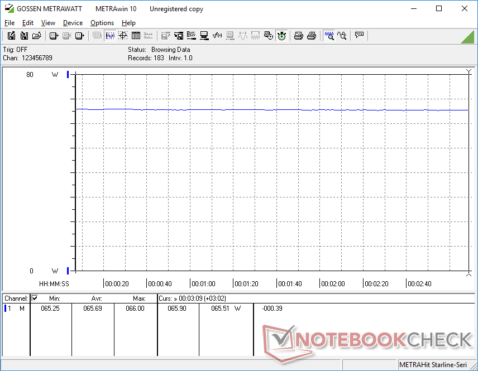Click the Trig: OFF status text
Image resolution: width=478 pixels, height=371 pixels.
15,49
